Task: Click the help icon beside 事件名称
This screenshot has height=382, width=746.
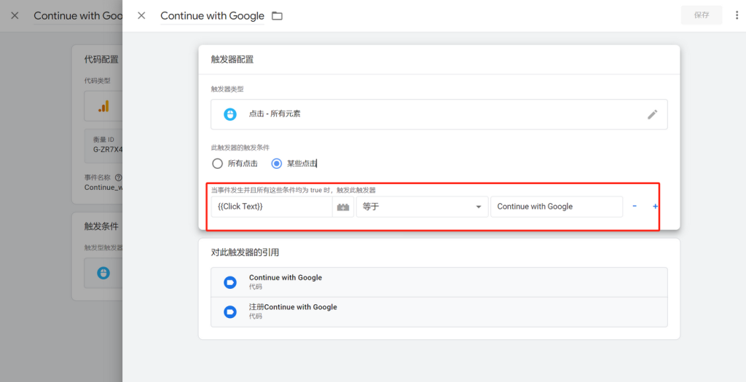Action: point(119,178)
